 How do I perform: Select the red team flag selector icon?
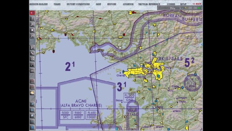(x=32, y=13)
